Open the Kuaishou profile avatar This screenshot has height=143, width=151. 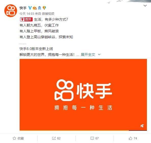[x=11, y=11]
